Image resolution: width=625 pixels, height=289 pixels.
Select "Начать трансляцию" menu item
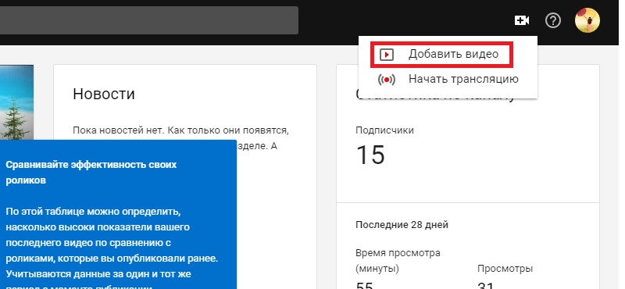(x=448, y=79)
